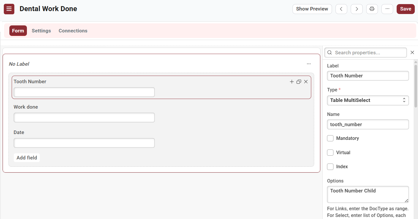Save the doctype
The image size is (418, 219).
tap(405, 9)
